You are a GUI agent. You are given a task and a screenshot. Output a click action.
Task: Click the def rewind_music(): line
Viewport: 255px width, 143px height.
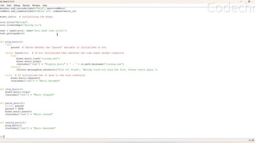pos(13,123)
